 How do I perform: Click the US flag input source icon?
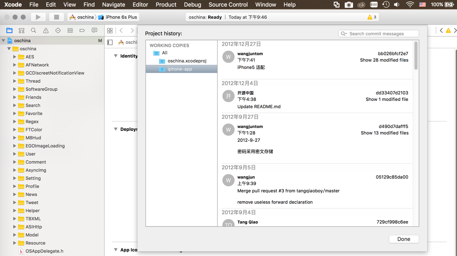tap(422, 5)
